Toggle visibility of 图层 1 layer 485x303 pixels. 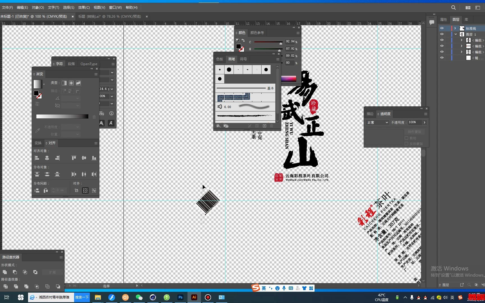click(442, 34)
